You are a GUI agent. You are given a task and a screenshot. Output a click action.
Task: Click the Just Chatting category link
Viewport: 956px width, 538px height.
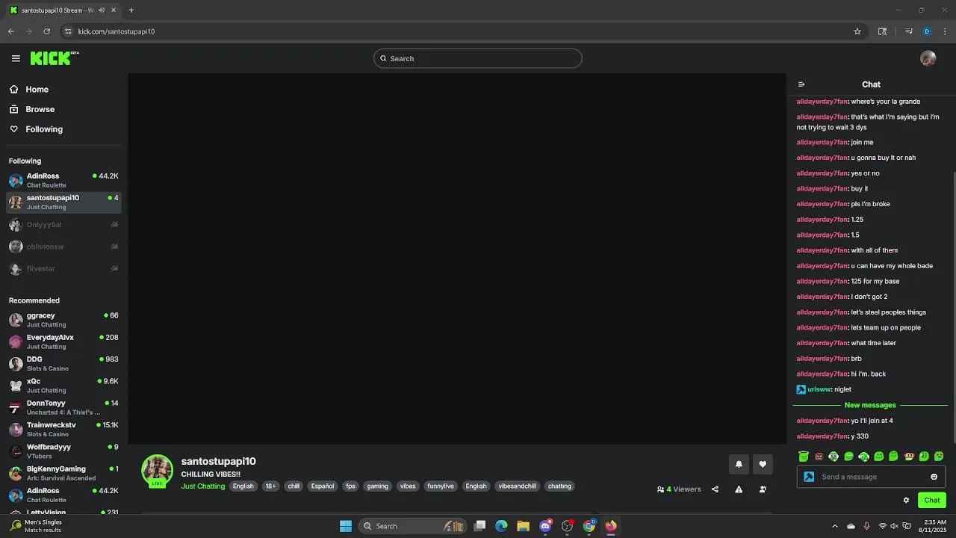(x=202, y=486)
